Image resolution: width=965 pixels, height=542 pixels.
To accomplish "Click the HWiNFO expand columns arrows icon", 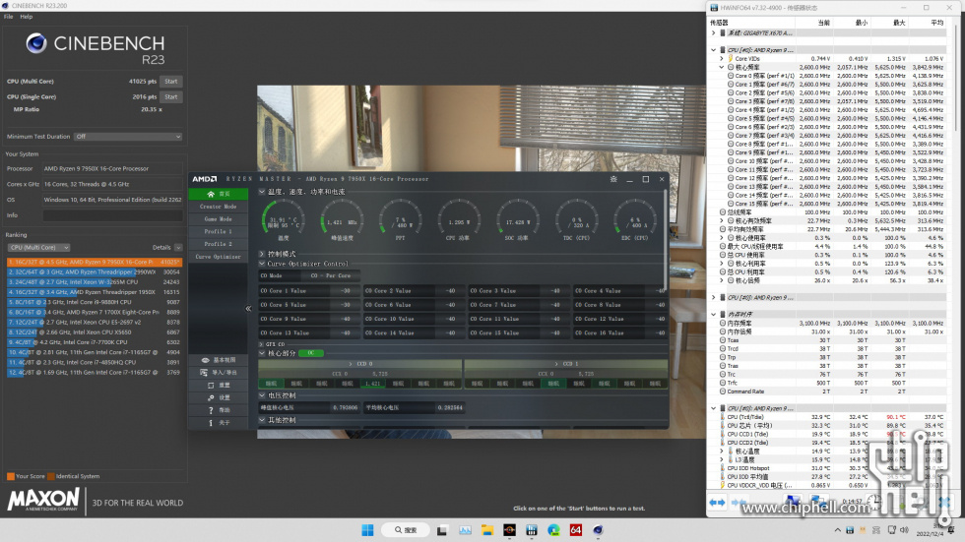I will pos(718,503).
